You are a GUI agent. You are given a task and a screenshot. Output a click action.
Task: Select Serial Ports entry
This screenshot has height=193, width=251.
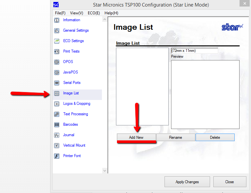pos(72,83)
